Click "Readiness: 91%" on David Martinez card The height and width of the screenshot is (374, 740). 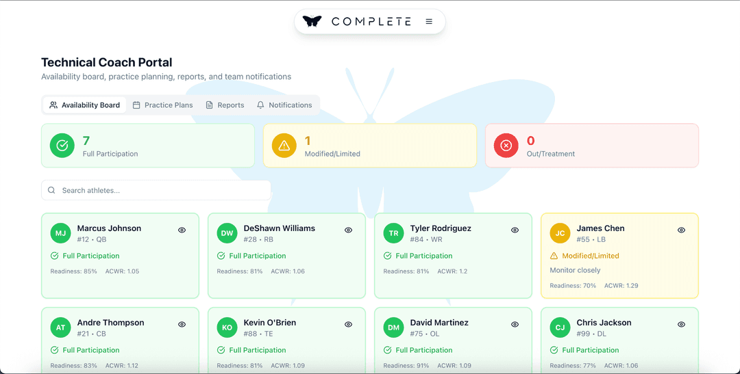[406, 366]
